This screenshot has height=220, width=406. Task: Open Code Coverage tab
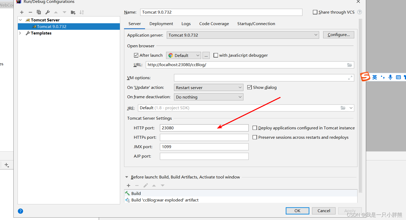tap(214, 24)
